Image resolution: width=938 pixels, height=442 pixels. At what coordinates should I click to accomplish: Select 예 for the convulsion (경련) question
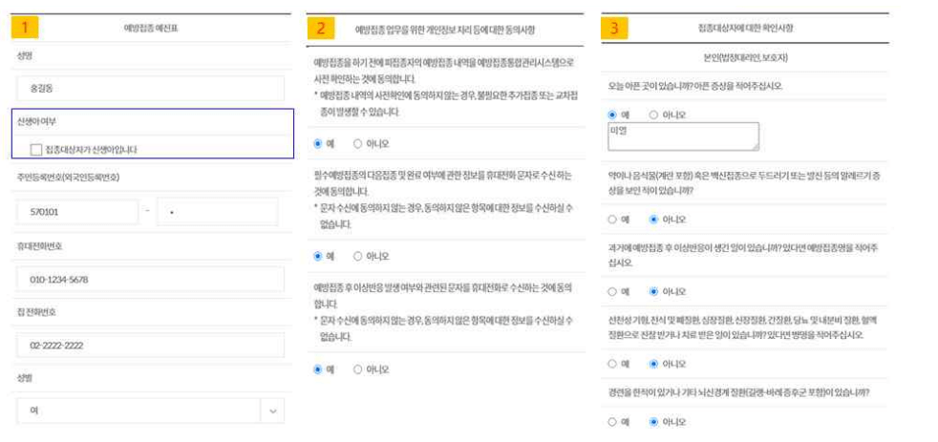tap(612, 422)
